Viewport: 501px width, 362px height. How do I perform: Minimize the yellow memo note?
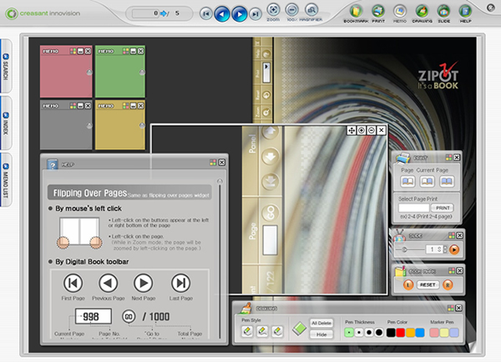click(134, 106)
